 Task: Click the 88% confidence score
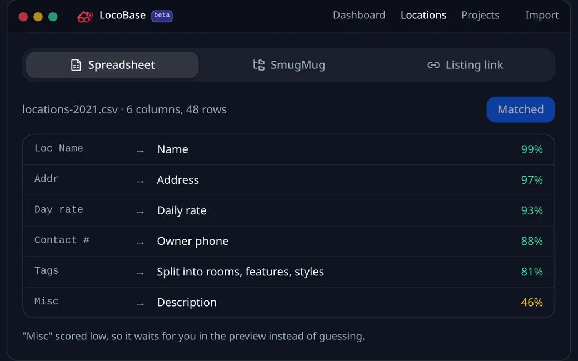[x=532, y=241]
